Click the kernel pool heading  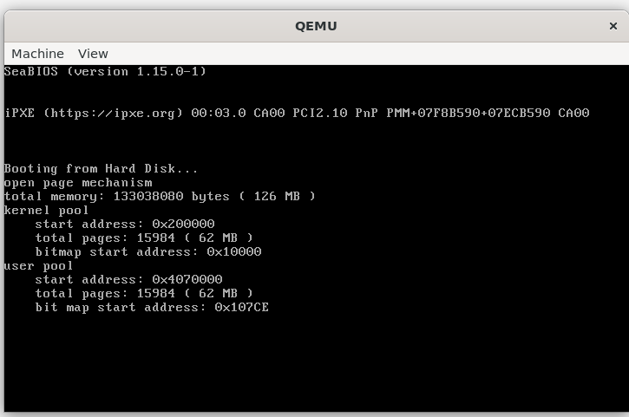click(x=46, y=211)
